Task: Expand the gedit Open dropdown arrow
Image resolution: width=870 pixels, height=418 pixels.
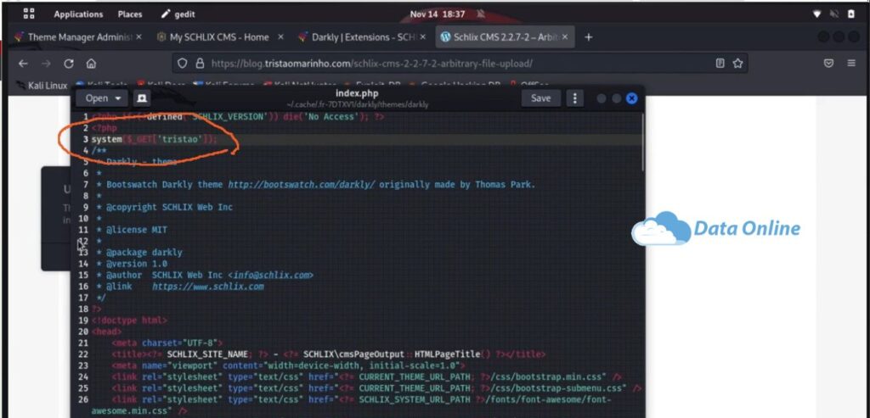Action: 117,98
